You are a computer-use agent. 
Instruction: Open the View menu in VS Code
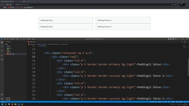[17, 39]
